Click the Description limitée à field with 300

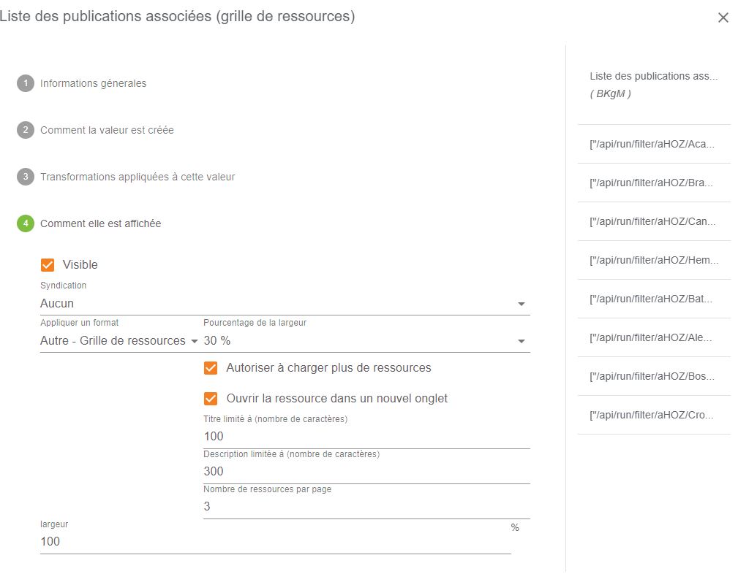coord(366,472)
